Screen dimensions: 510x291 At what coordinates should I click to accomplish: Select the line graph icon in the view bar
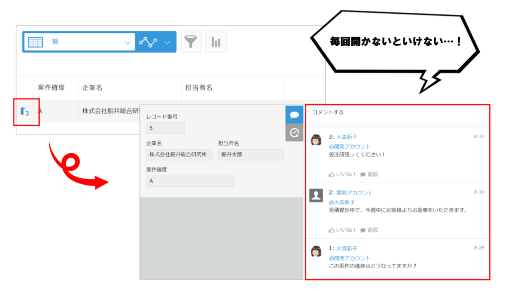(148, 41)
